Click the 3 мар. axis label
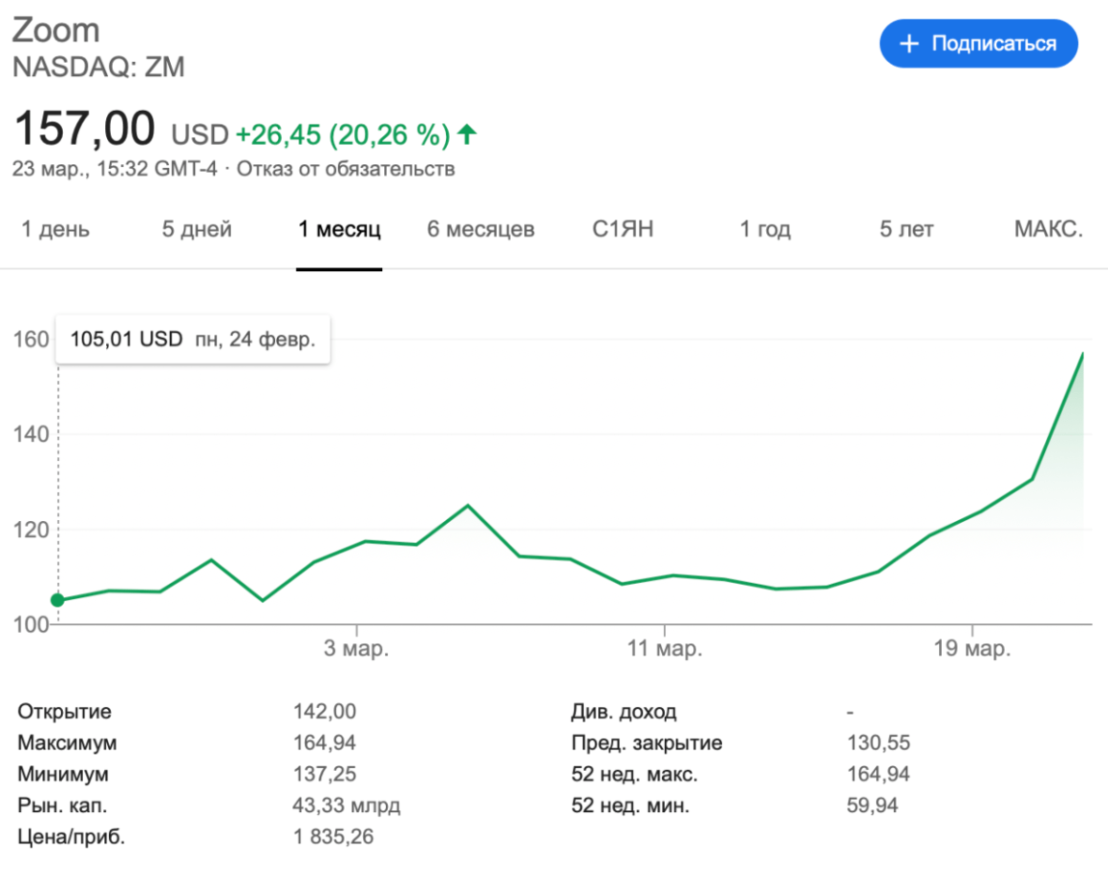Screen dimensions: 1108x875 [356, 648]
